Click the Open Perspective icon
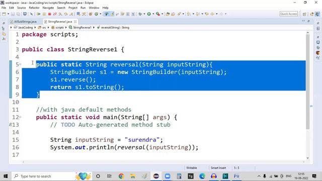Screen dimensions: 322x181 (304, 14)
